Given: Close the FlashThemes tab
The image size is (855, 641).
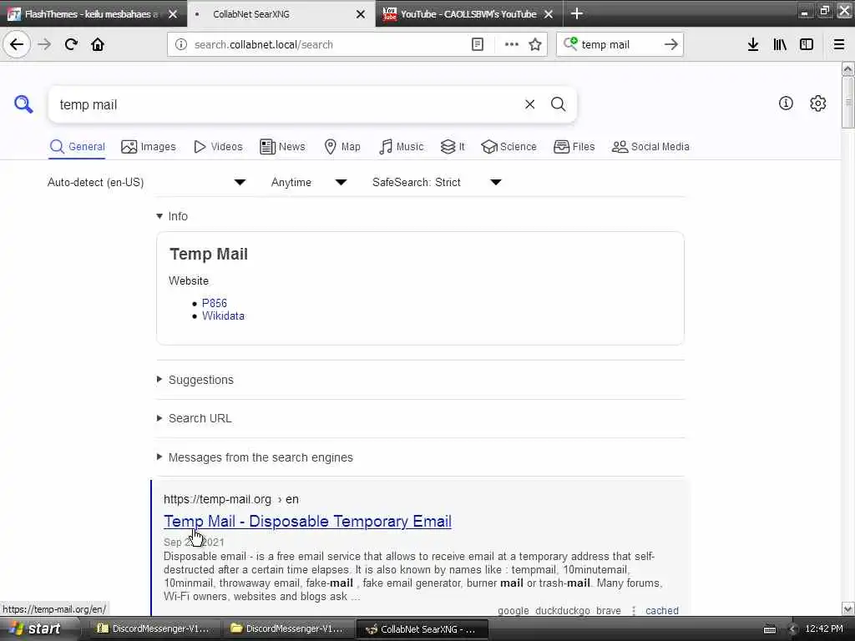Looking at the screenshot, I should (173, 14).
